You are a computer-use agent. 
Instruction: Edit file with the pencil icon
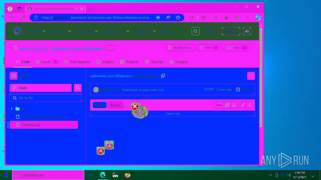click(x=243, y=105)
